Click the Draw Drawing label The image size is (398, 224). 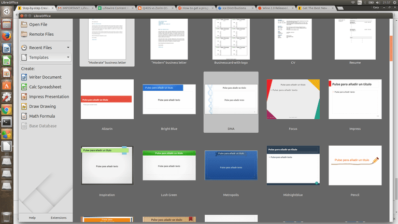click(x=42, y=106)
